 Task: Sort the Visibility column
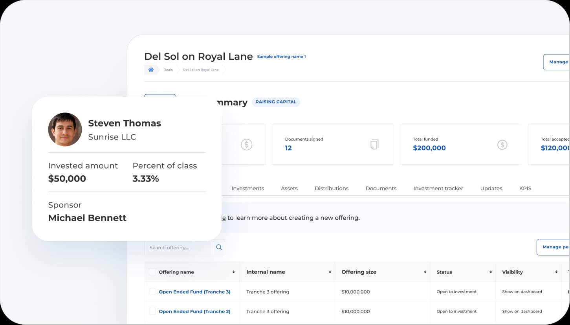(x=556, y=272)
